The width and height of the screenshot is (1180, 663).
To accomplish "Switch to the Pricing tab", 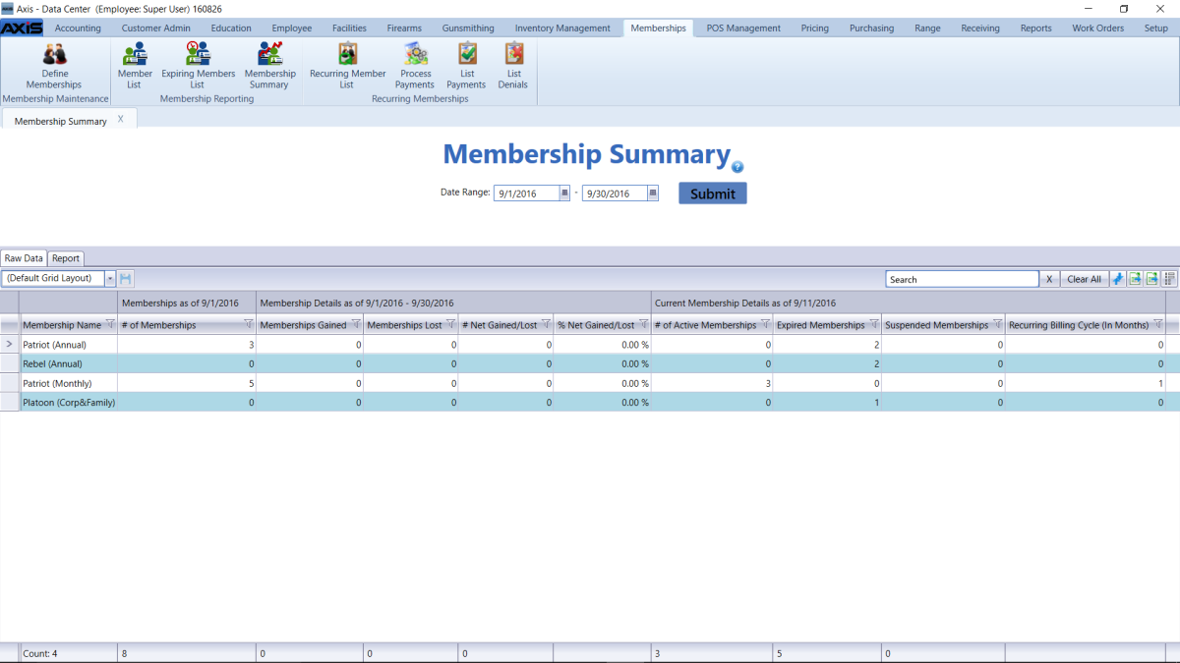I will (814, 28).
